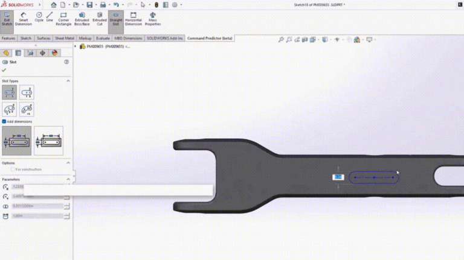The width and height of the screenshot is (464, 260).
Task: Expand the PM009655 feature tree node
Action: point(76,46)
